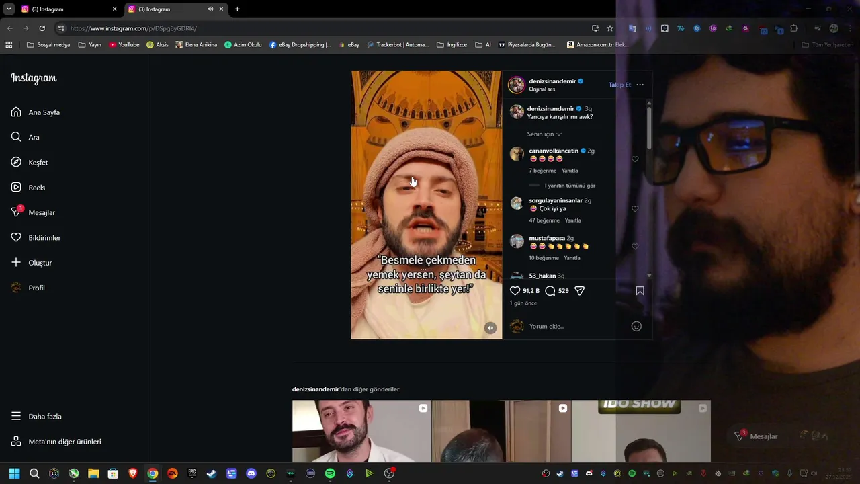The image size is (860, 484).
Task: Click the comments panel scrollbar
Action: tap(649, 128)
